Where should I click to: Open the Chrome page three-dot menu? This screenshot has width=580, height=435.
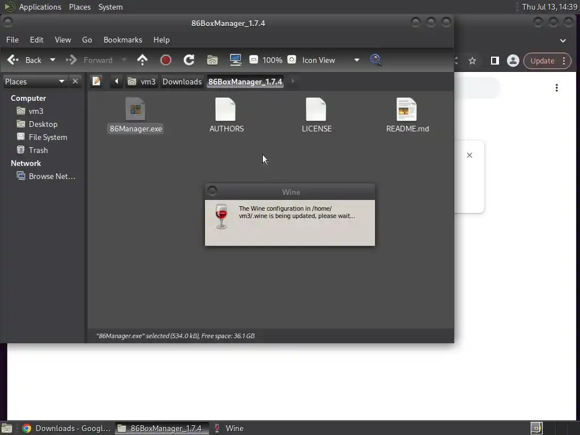[557, 88]
